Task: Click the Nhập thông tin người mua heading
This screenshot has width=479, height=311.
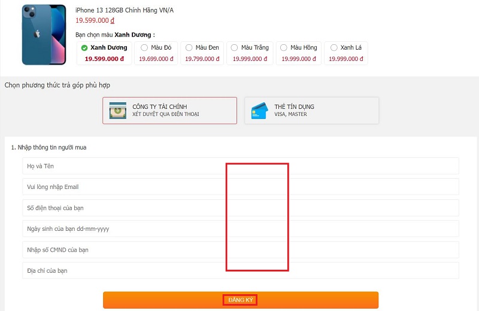Action: (x=49, y=147)
